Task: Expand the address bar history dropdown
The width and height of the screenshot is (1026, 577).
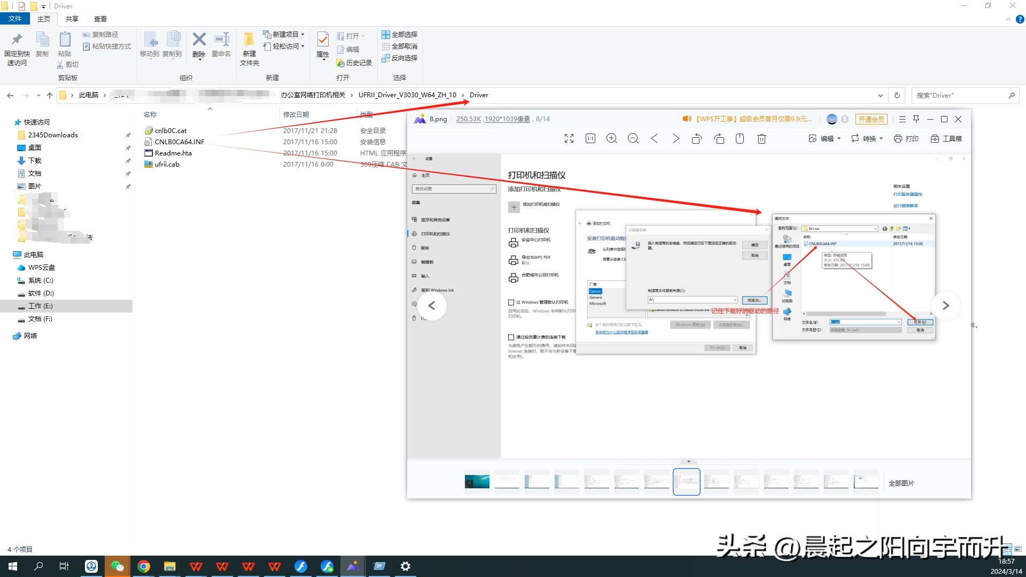Action: [x=880, y=96]
